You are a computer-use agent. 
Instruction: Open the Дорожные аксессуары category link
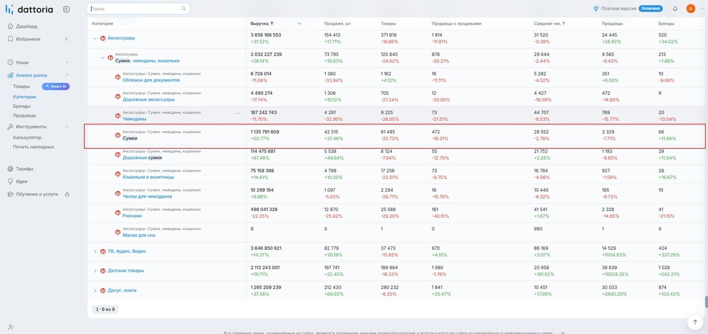[149, 100]
